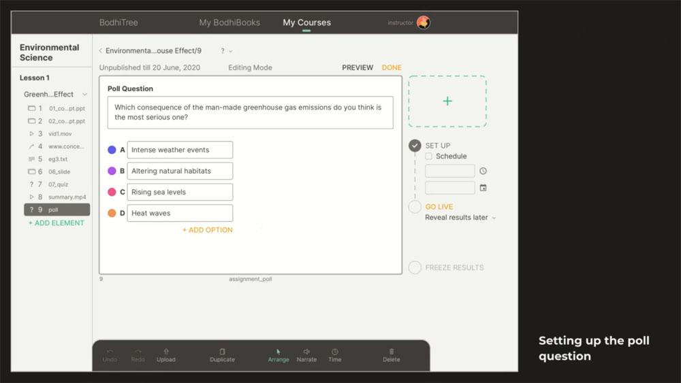Click the Upload icon in bottom toolbar
681x383 pixels.
(x=165, y=352)
